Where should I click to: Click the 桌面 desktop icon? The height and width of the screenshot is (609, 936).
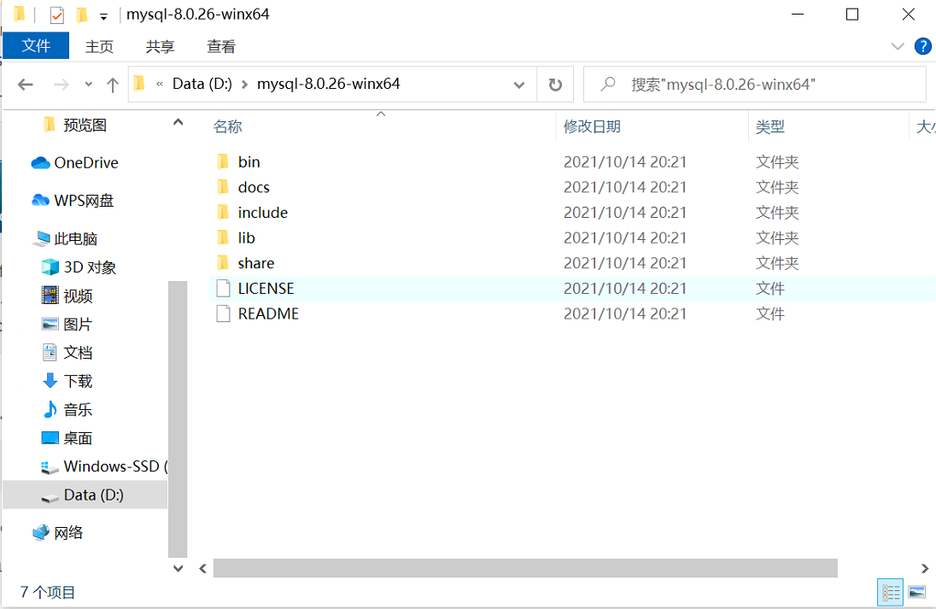point(50,438)
